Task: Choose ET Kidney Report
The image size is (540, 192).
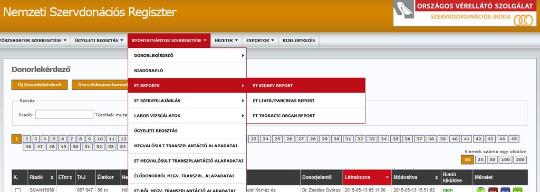Action: 306,86
